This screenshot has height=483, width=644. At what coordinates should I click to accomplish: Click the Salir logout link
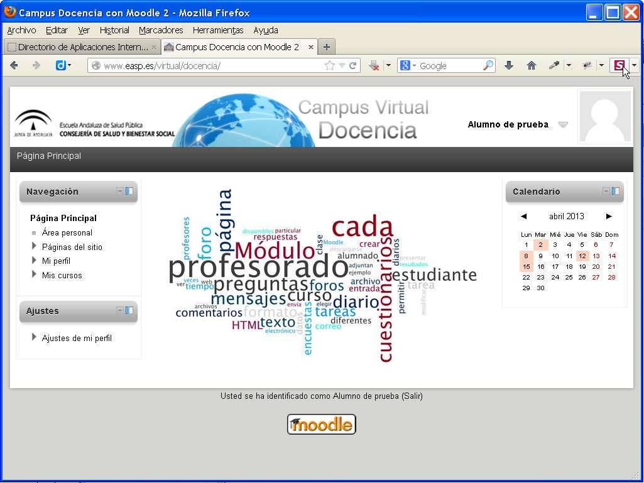click(413, 396)
